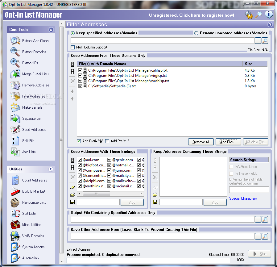Collapse the Core Tools section
Screen dimensions: 277x267
pyautogui.click(x=51, y=30)
